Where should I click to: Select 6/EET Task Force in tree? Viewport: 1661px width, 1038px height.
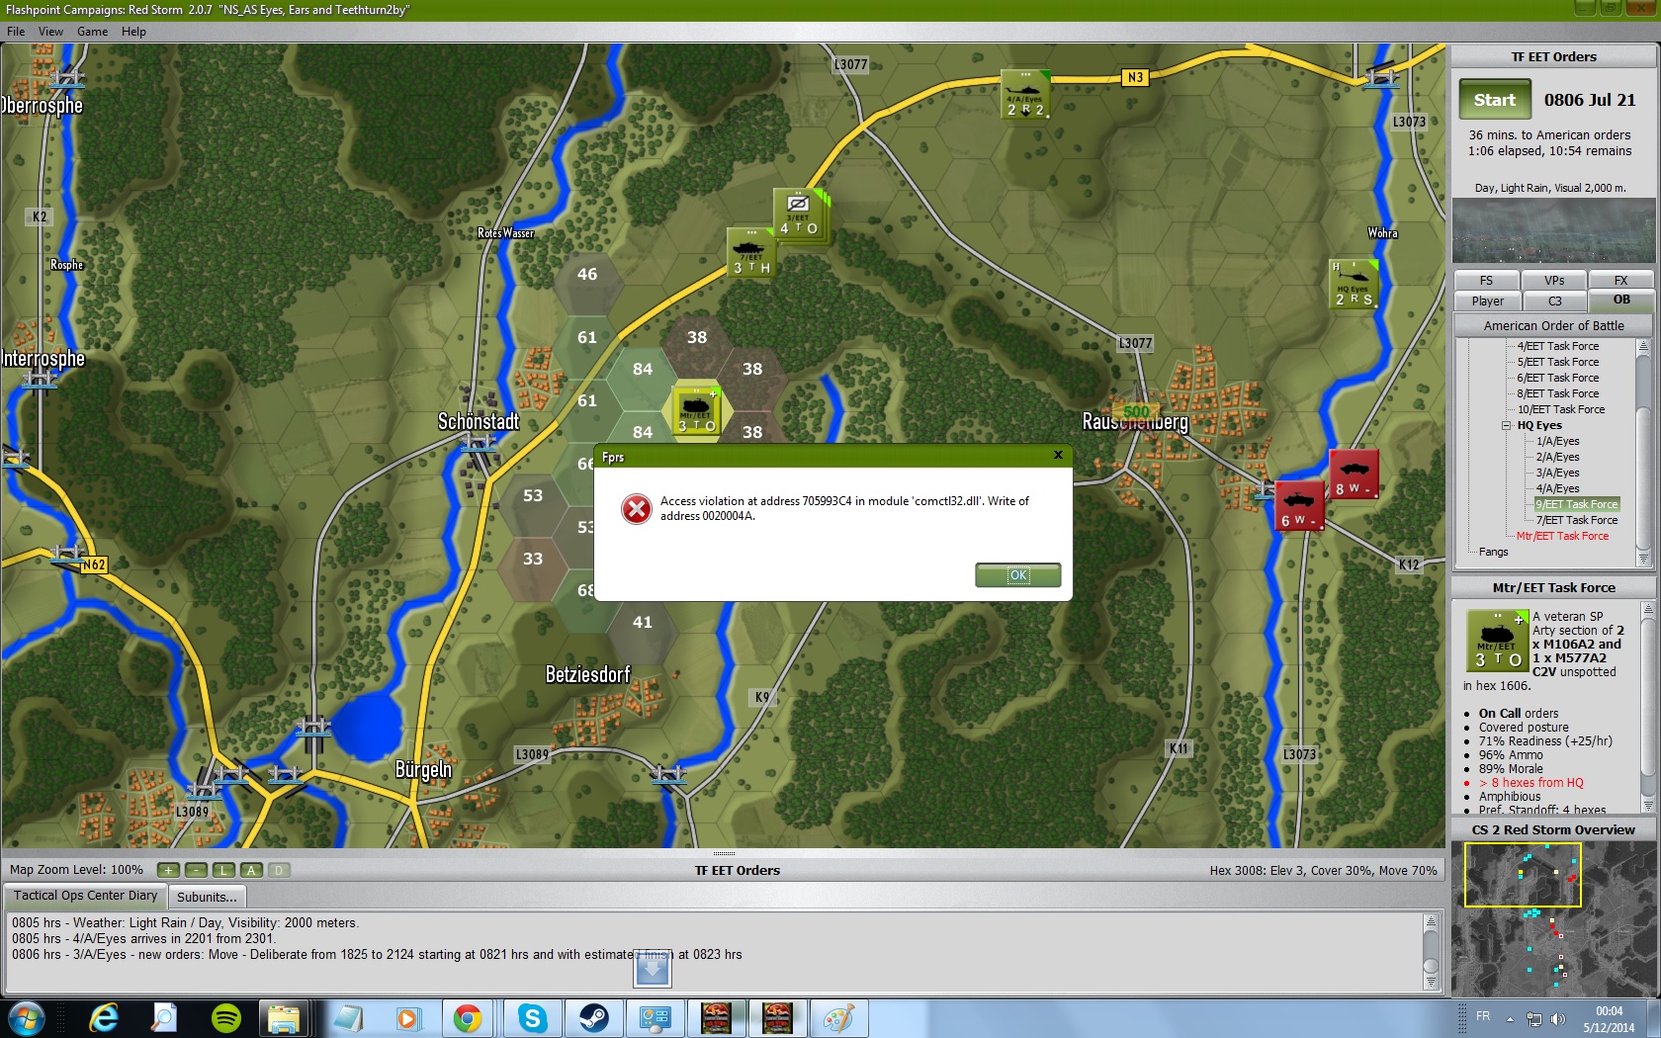pyautogui.click(x=1557, y=378)
